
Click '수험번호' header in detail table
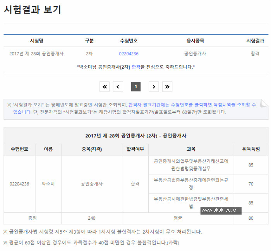(19, 149)
